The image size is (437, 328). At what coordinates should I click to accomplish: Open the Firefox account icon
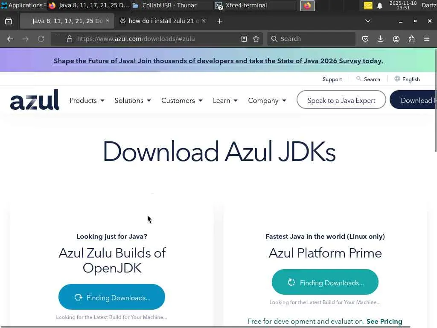pos(396,39)
